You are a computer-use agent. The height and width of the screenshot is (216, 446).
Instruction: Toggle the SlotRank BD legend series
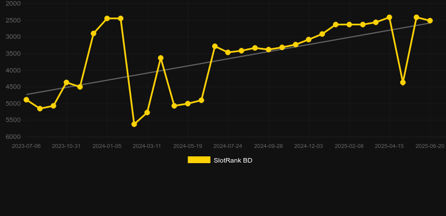click(x=220, y=160)
